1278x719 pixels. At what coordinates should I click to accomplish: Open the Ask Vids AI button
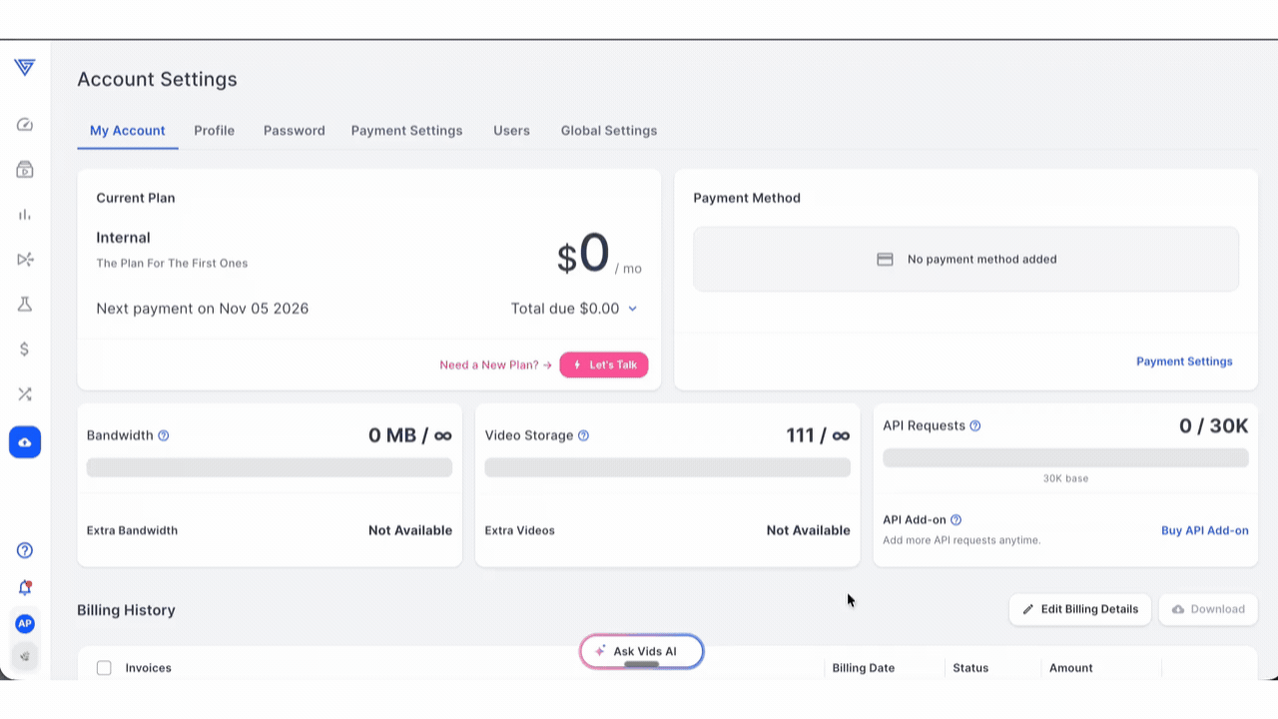point(642,651)
